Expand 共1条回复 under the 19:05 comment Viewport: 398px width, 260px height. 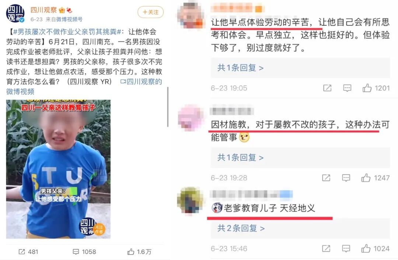coord(240,68)
